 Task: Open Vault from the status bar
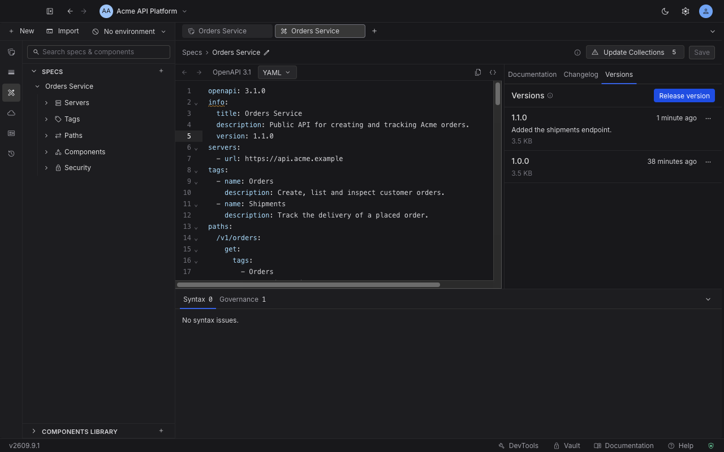point(567,446)
